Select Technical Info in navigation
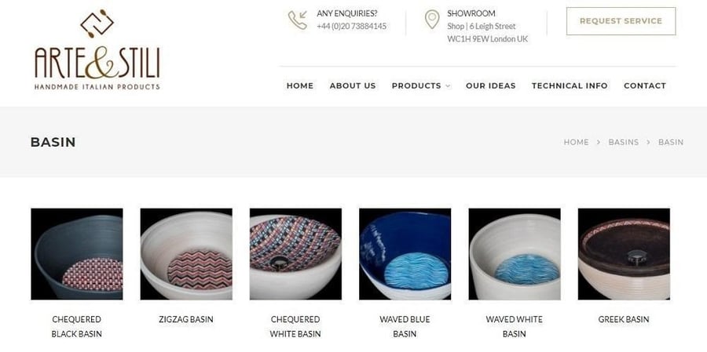The height and width of the screenshot is (352, 707). point(570,85)
